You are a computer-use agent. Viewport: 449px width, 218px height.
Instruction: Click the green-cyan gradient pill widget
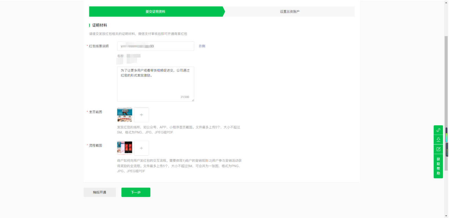(446, 135)
